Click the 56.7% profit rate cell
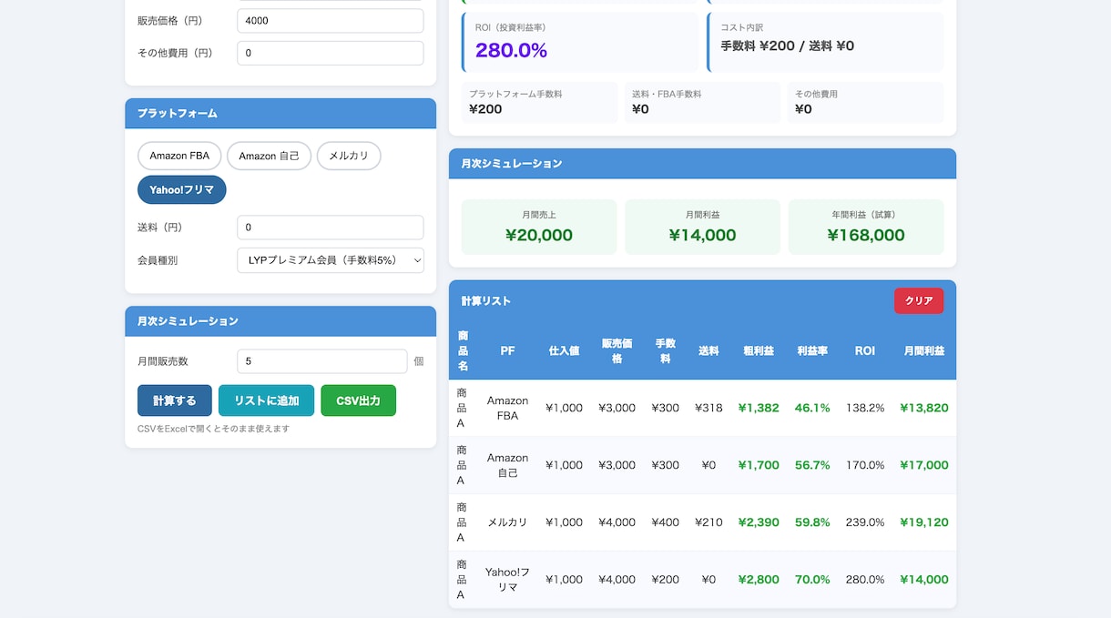 [x=812, y=465]
